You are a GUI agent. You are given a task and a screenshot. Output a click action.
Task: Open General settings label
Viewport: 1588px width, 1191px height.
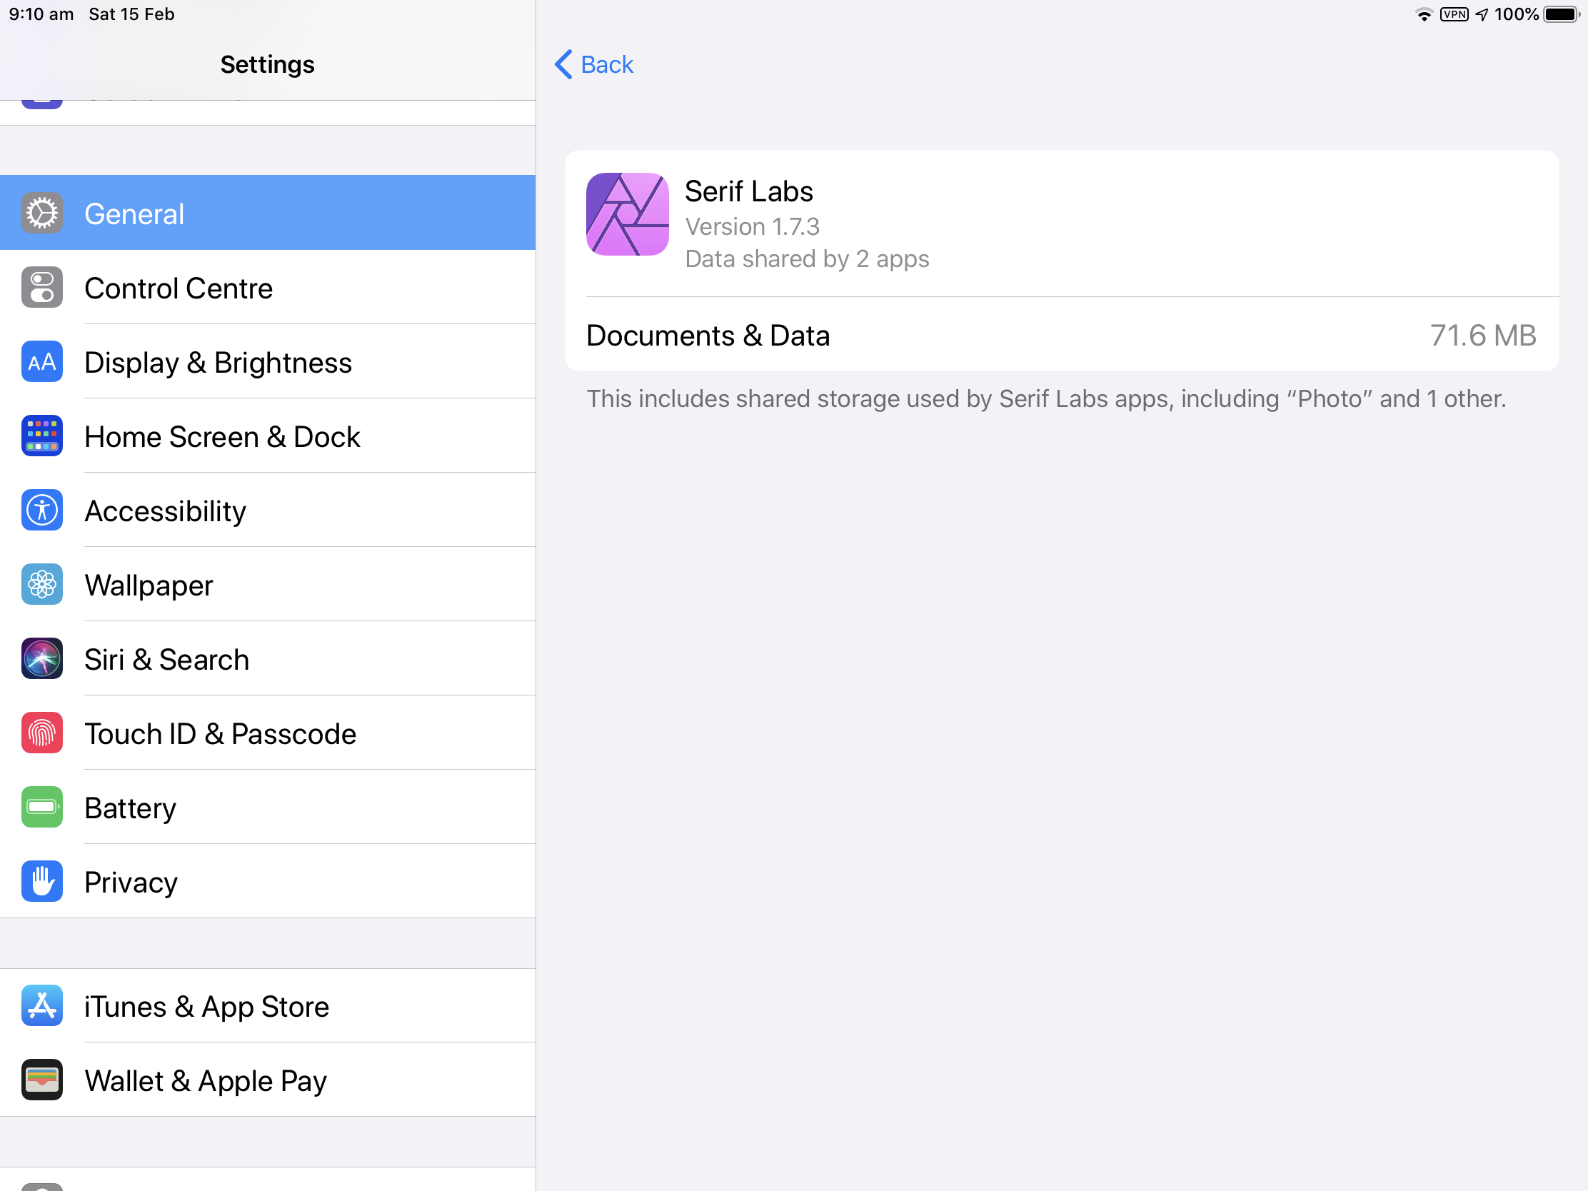[134, 214]
